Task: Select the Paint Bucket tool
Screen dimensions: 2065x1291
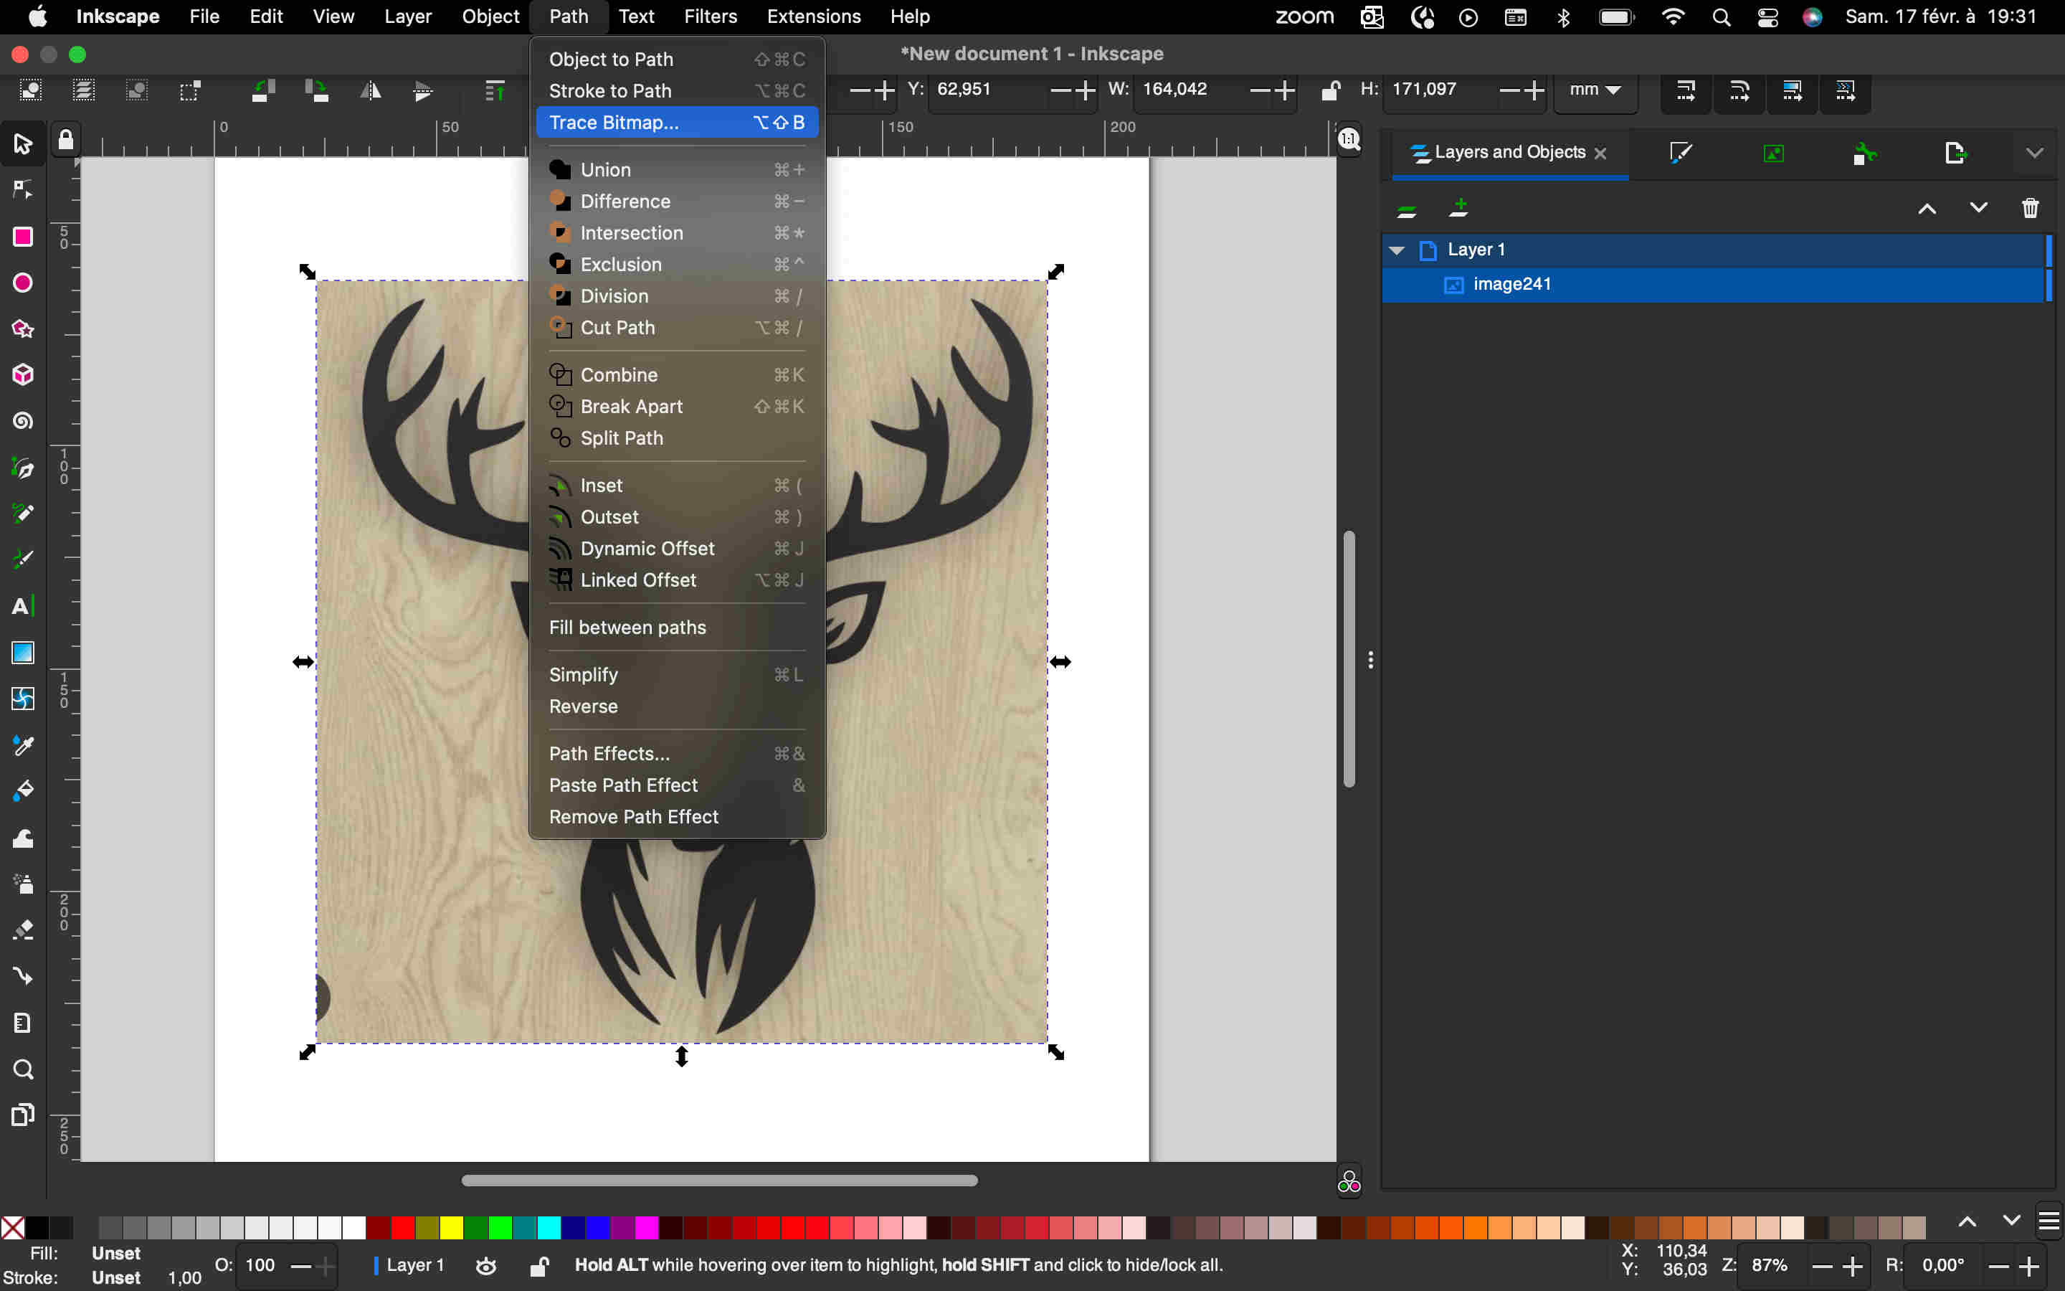Action: (23, 792)
